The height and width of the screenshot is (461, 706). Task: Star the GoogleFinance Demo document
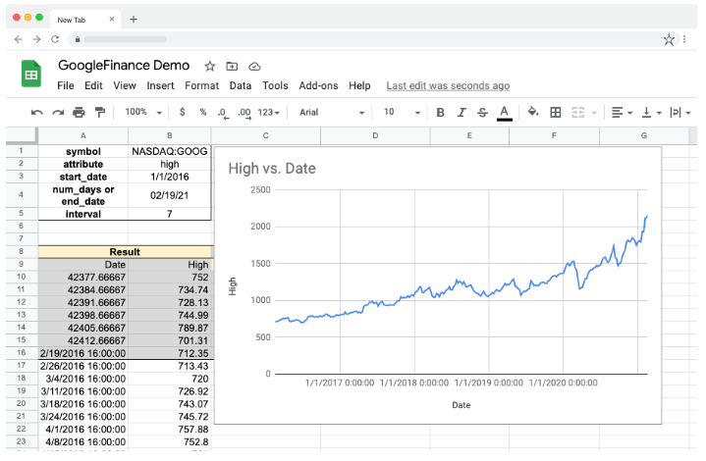pos(210,66)
